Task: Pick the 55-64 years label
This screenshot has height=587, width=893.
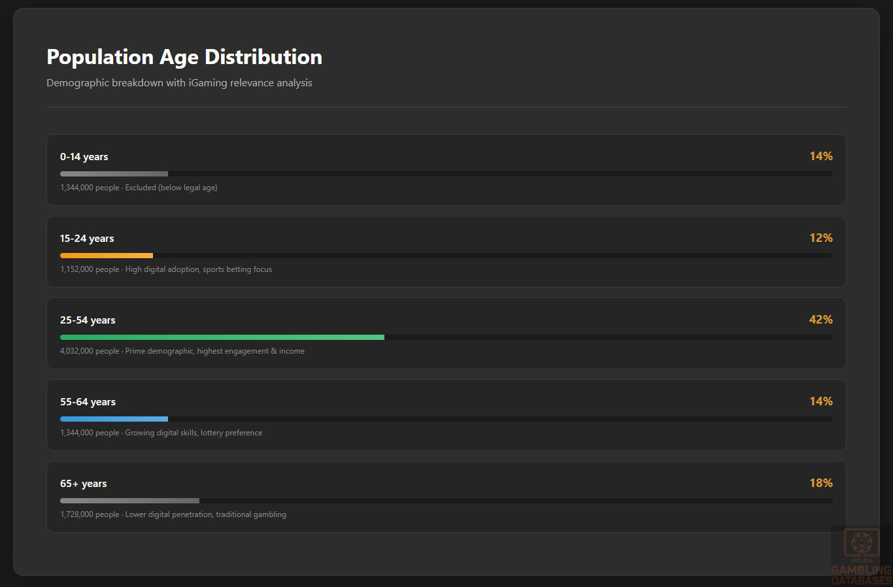Action: click(x=88, y=402)
